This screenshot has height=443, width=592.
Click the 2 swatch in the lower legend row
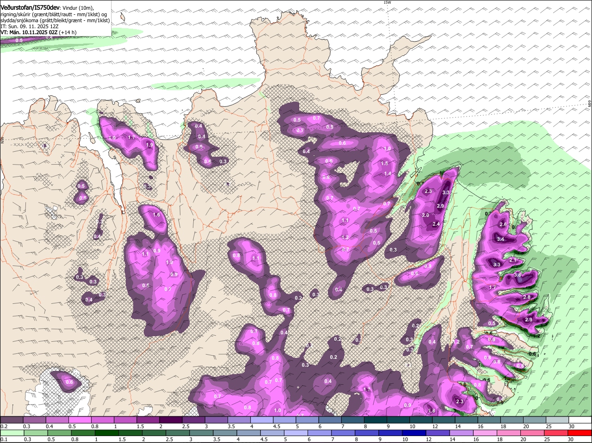pyautogui.click(x=154, y=433)
